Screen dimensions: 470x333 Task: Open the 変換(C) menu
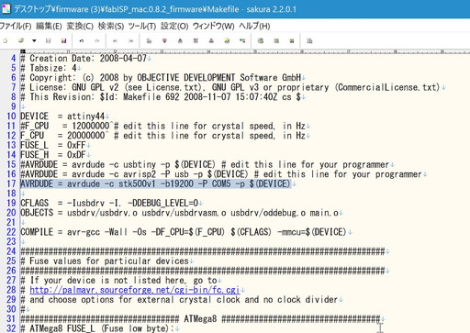point(80,27)
